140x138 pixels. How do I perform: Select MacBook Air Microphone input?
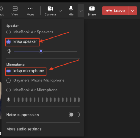(x=32, y=90)
